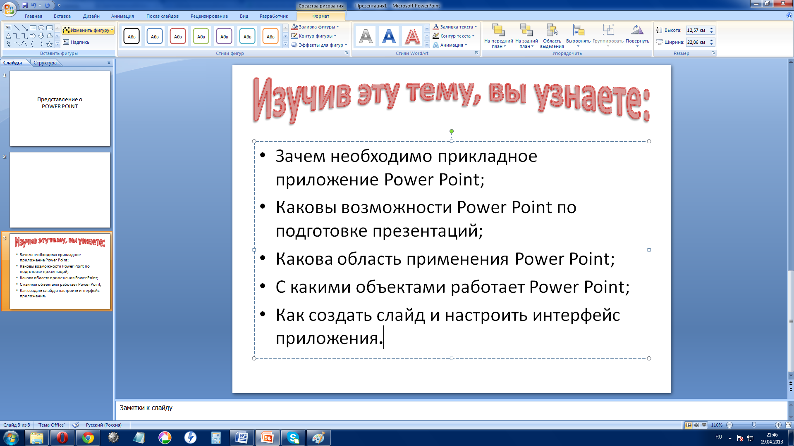Viewport: 794px width, 446px height.
Task: Click the Высота height input field
Action: [x=697, y=30]
